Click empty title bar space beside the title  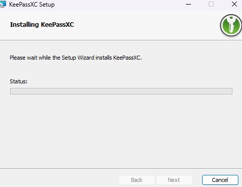click(x=118, y=5)
